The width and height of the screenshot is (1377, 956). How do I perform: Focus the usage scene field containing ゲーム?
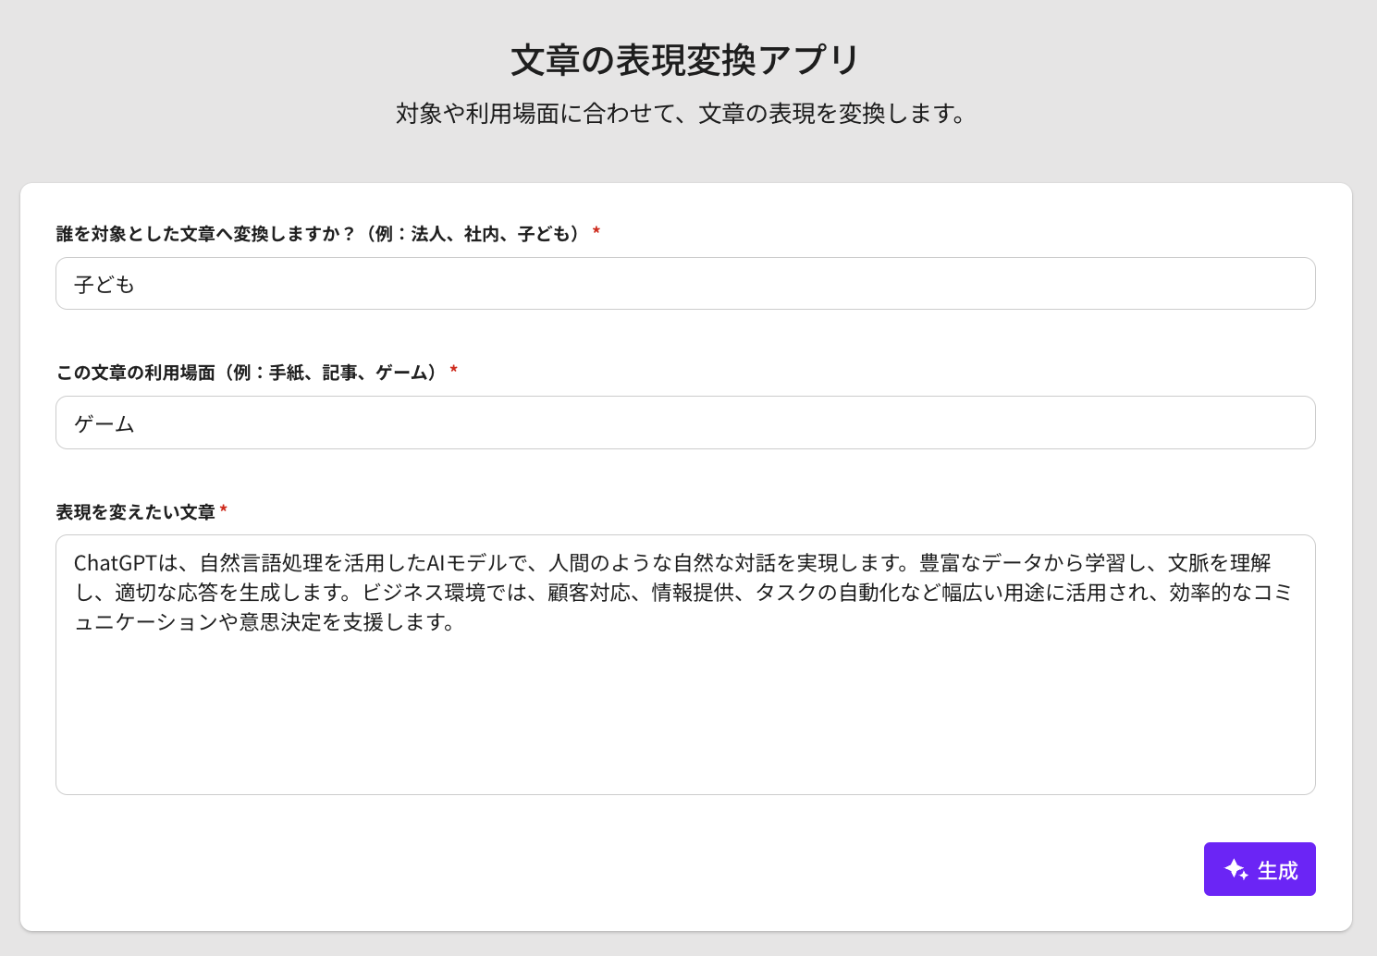pos(684,423)
